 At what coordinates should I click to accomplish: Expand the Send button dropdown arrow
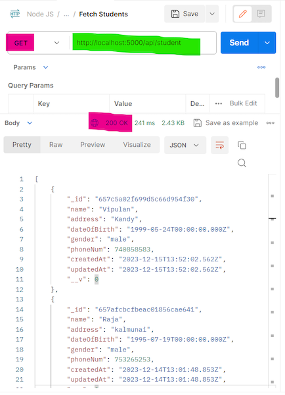tap(267, 43)
